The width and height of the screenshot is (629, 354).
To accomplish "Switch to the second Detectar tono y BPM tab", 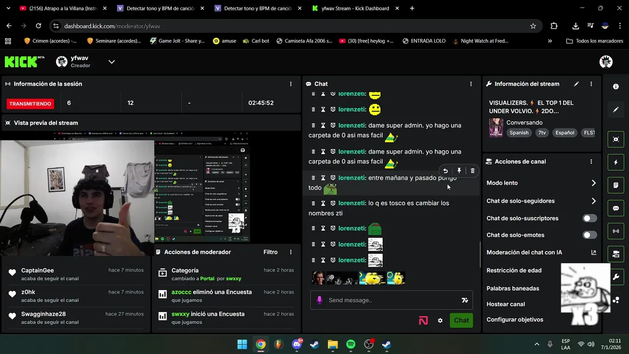I will click(257, 8).
